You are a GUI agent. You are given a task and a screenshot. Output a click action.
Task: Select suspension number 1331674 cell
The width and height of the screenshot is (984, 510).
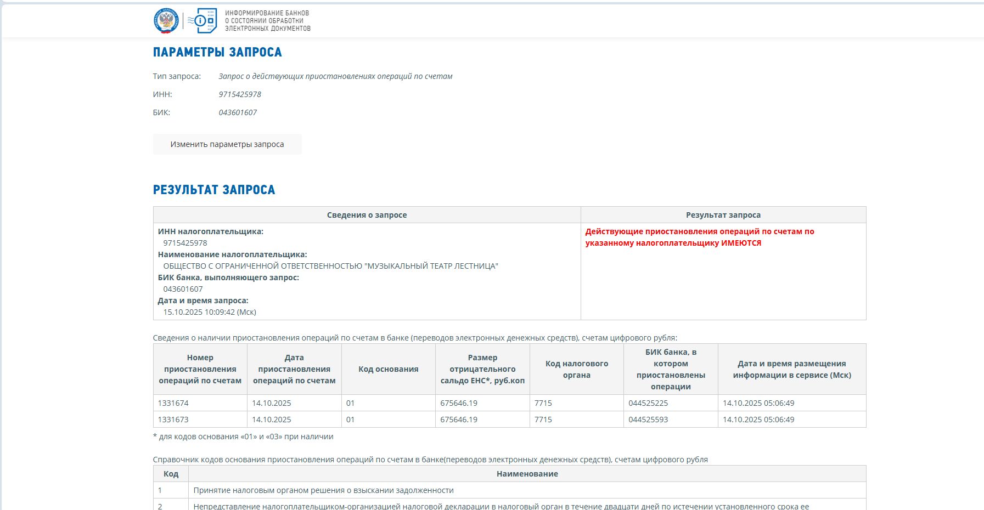tap(173, 403)
